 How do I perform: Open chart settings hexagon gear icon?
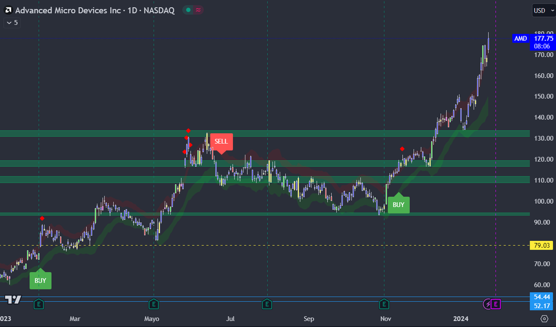click(544, 319)
